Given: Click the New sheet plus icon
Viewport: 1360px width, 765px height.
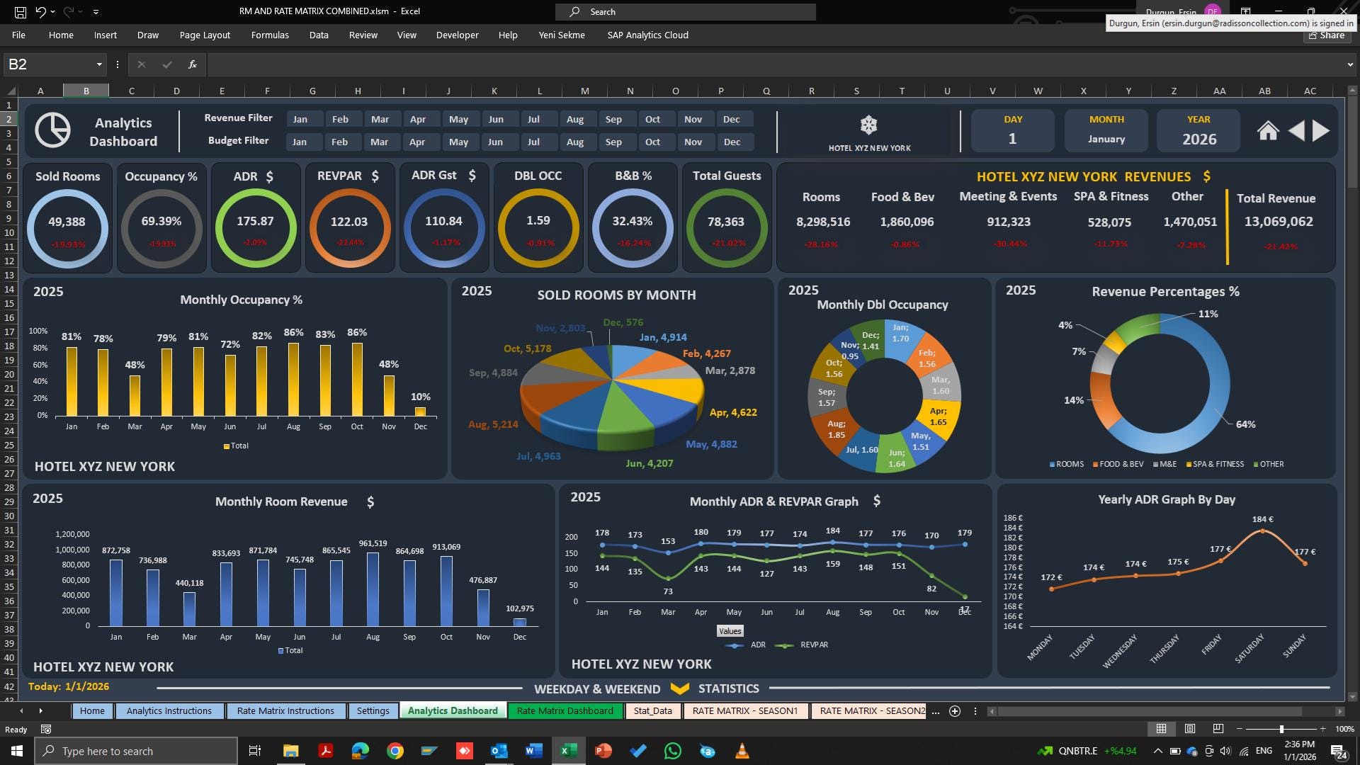Looking at the screenshot, I should point(955,711).
